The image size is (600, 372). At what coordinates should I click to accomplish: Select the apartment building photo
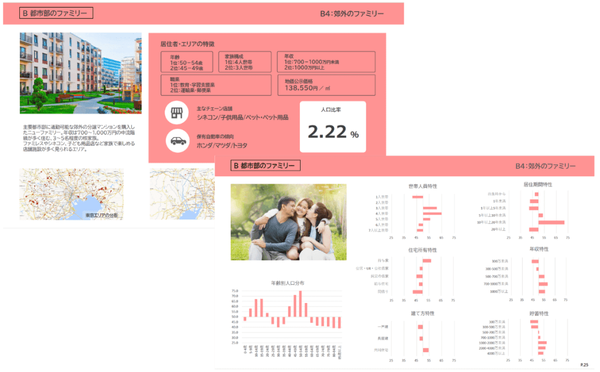click(x=81, y=73)
